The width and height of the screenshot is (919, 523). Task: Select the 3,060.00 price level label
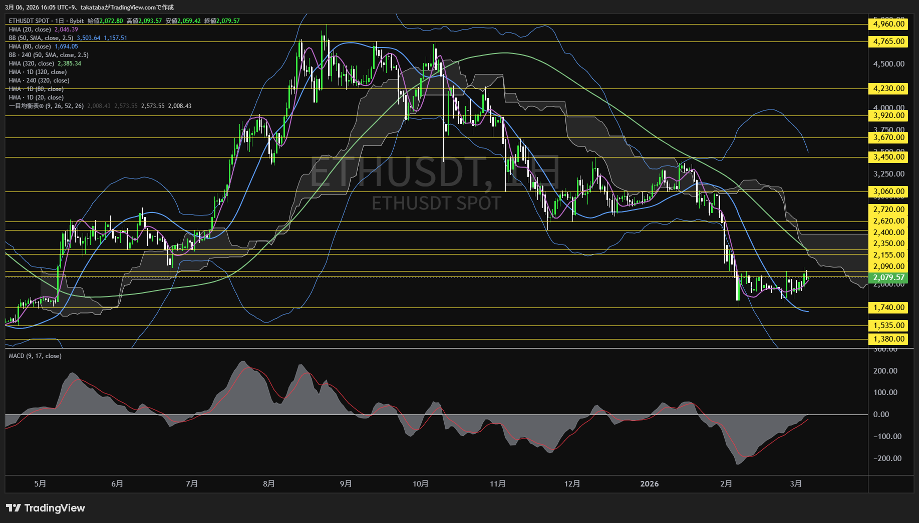(x=888, y=191)
